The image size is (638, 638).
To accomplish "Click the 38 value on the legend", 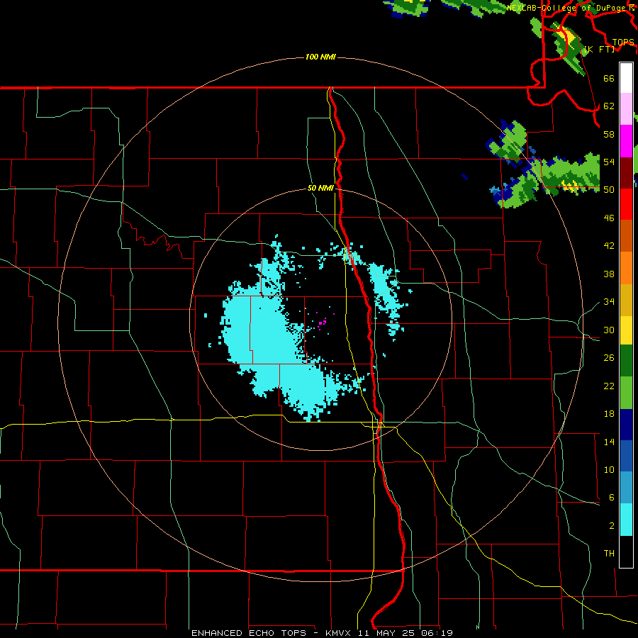I will click(x=609, y=274).
